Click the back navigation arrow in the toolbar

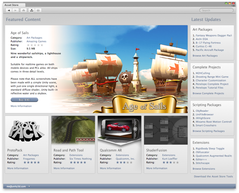click(8, 10)
